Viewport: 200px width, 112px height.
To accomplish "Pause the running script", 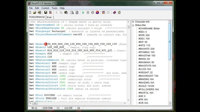I will click(88, 12).
